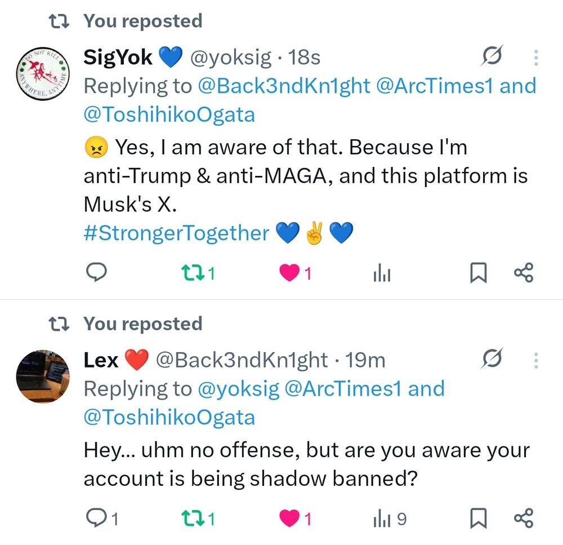Unlike Lex's shadow ban post
The image size is (563, 545).
click(289, 517)
